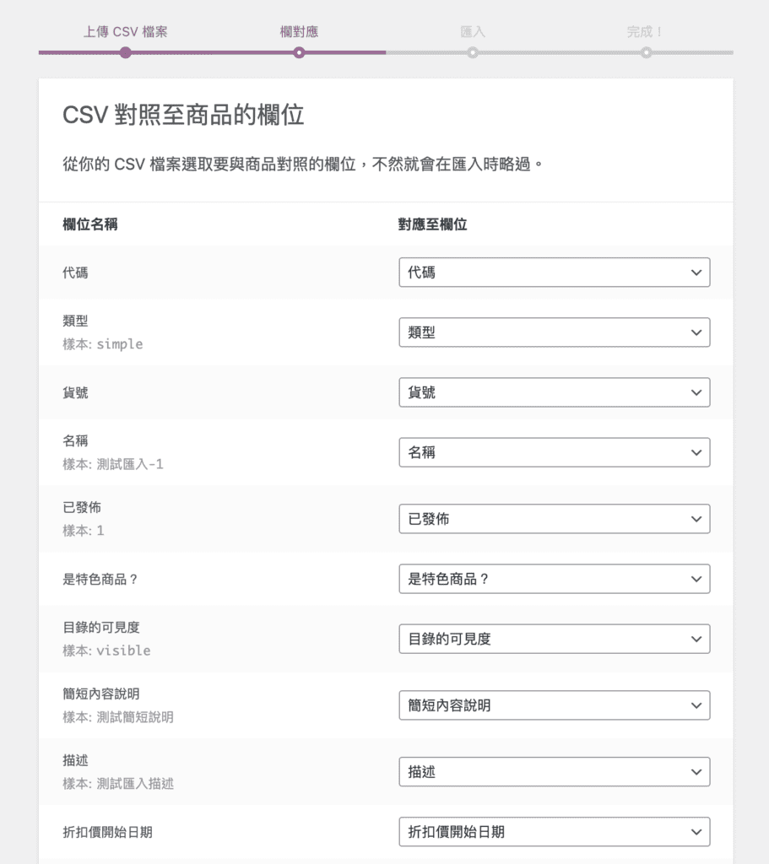This screenshot has height=864, width=769.
Task: Click the chevron on the 代碼 dropdown
Action: (696, 272)
